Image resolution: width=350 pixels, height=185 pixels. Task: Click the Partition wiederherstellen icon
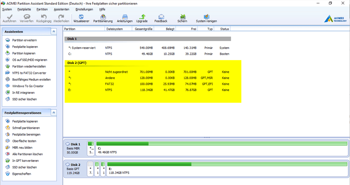click(8, 66)
